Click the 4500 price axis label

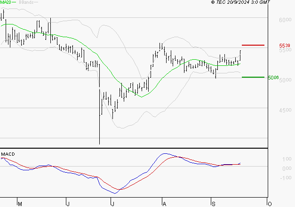(x=285, y=110)
